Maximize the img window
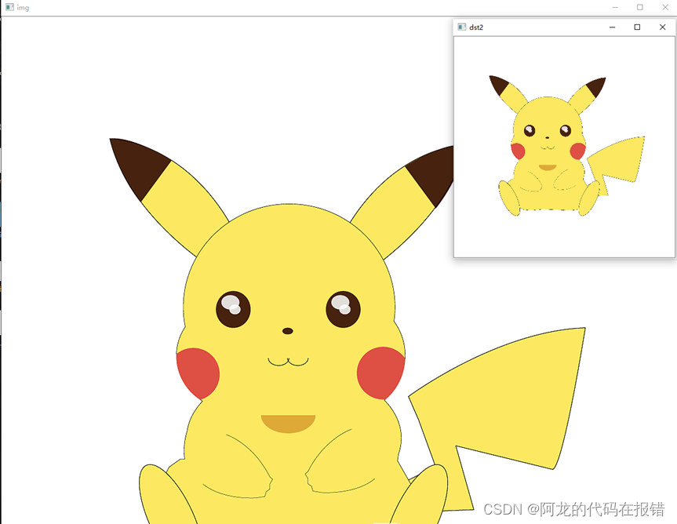677x524 pixels. click(x=640, y=7)
